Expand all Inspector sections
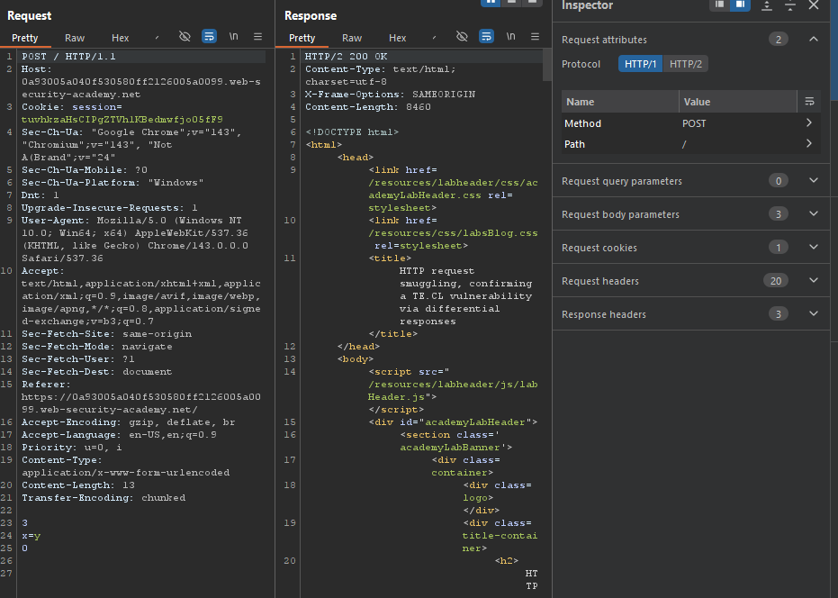Screen dimensions: 838x598 tap(766, 5)
